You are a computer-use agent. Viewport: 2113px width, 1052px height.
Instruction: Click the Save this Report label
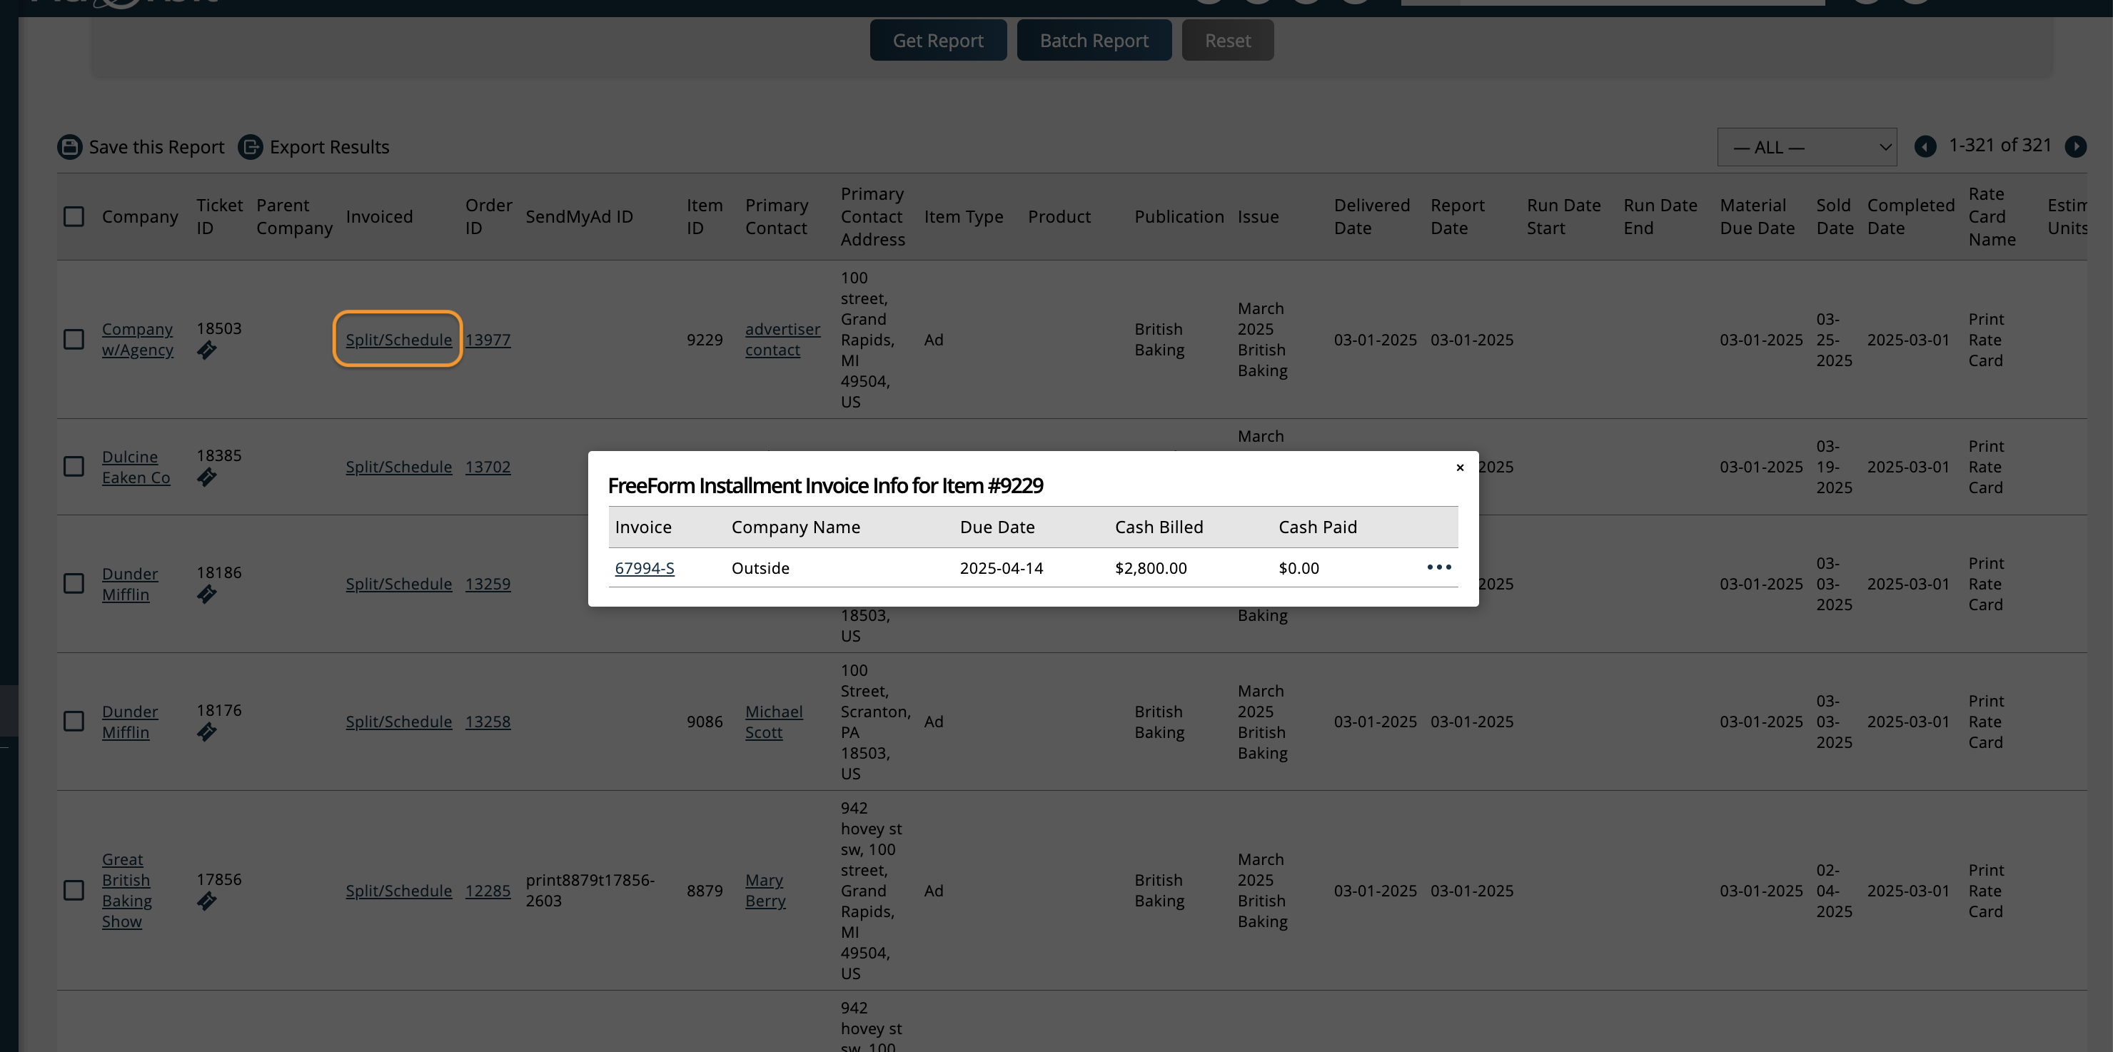pyautogui.click(x=156, y=147)
